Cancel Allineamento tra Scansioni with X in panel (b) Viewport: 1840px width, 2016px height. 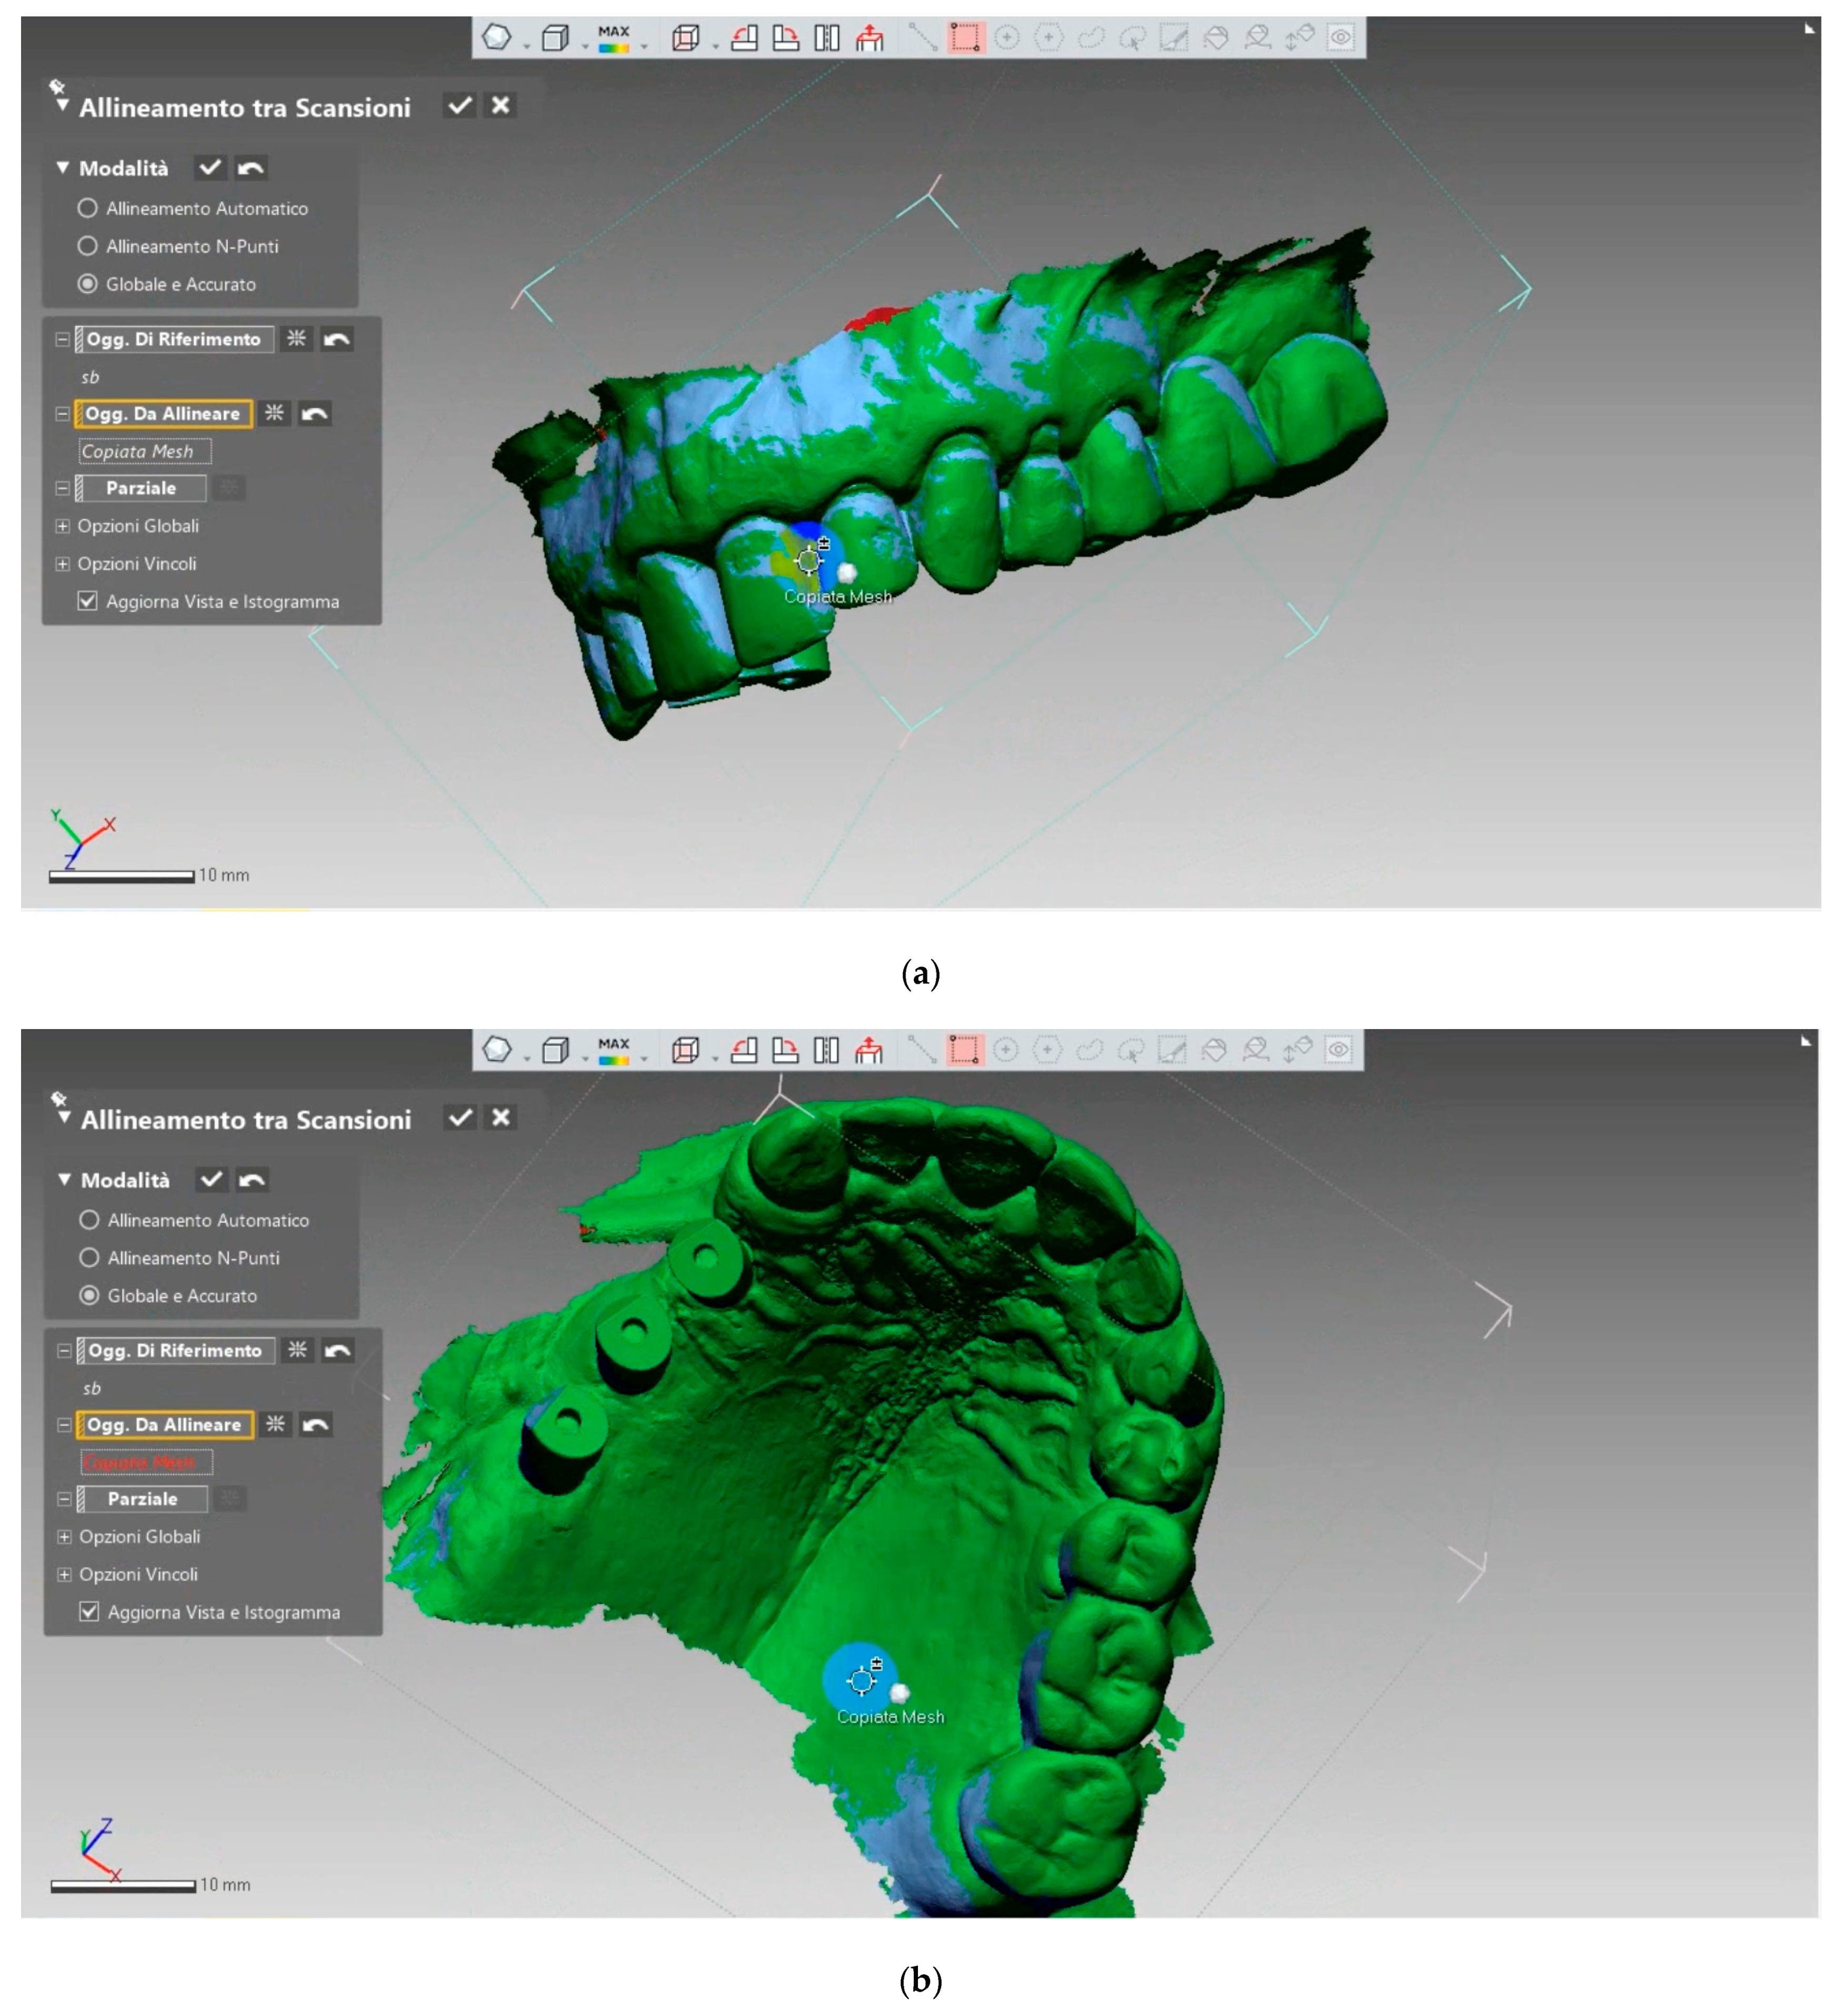[x=501, y=1117]
